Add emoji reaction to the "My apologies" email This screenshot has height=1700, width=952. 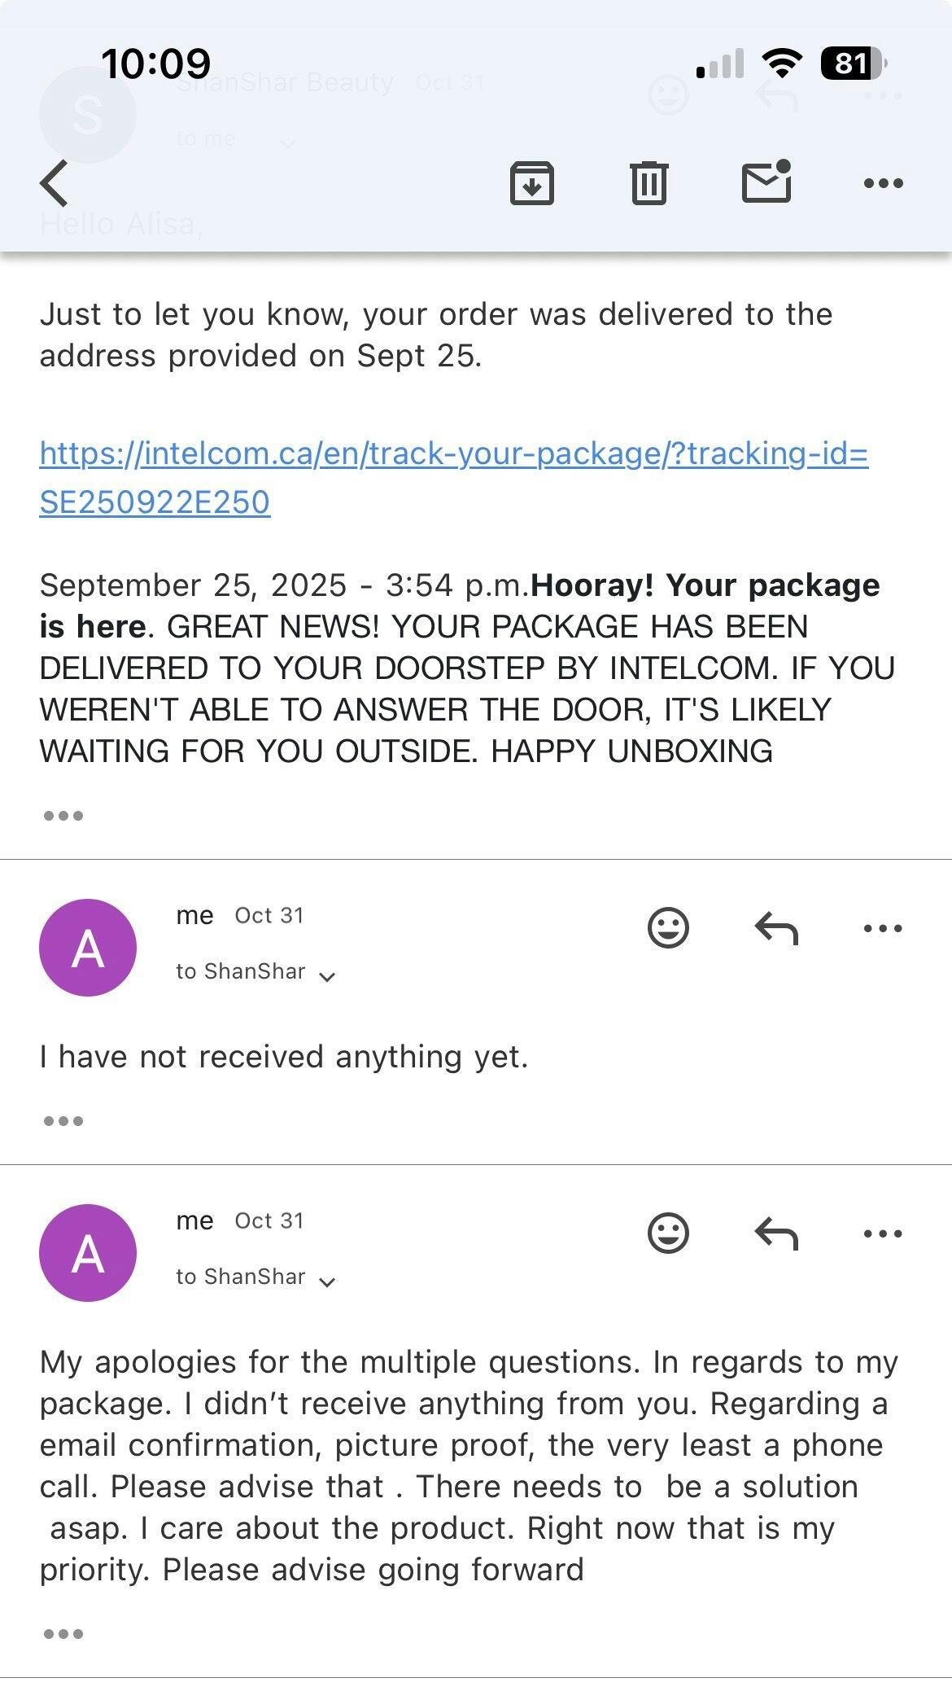pos(668,1233)
